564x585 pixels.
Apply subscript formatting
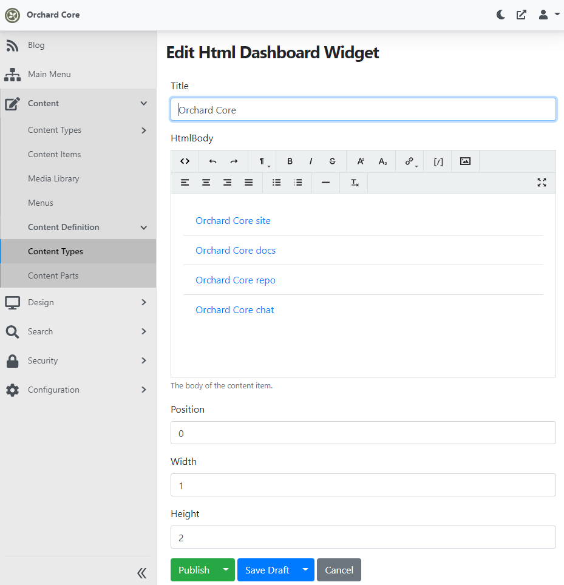pyautogui.click(x=382, y=161)
